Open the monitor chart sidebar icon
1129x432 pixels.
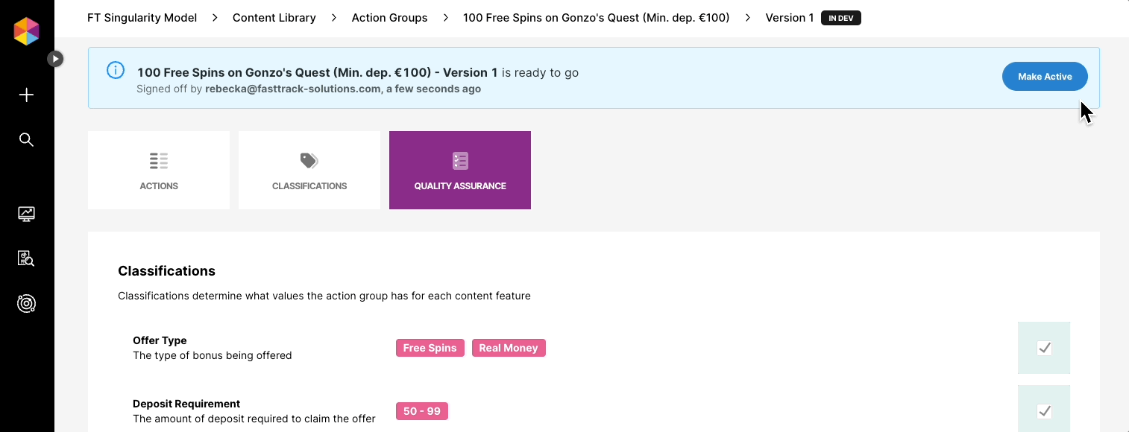pos(26,215)
